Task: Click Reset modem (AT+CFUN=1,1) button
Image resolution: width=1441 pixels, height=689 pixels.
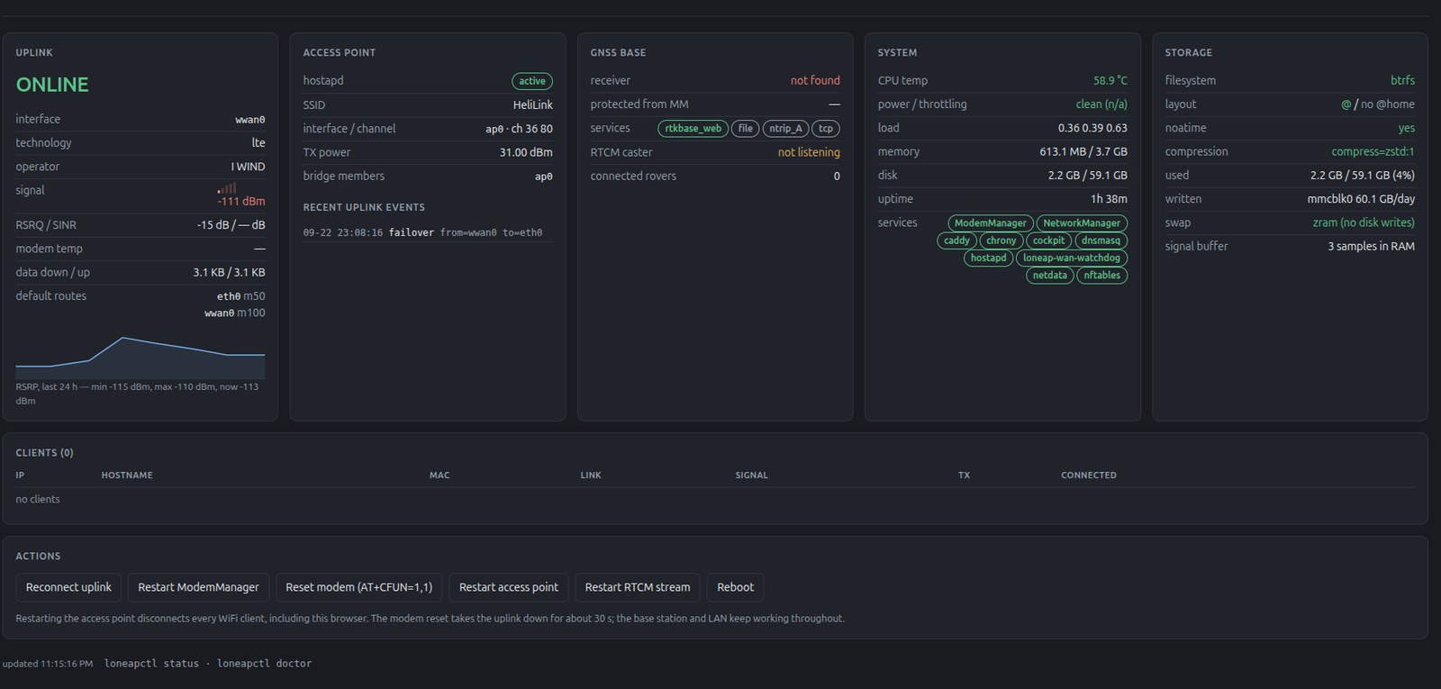Action: (358, 587)
